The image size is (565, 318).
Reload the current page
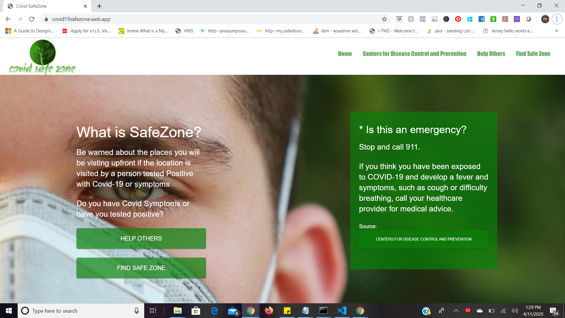[x=32, y=19]
